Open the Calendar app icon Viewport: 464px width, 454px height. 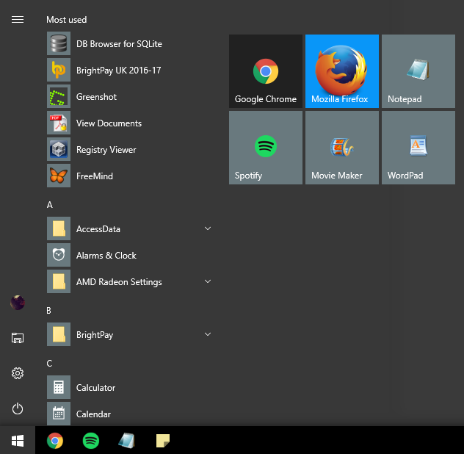(59, 414)
